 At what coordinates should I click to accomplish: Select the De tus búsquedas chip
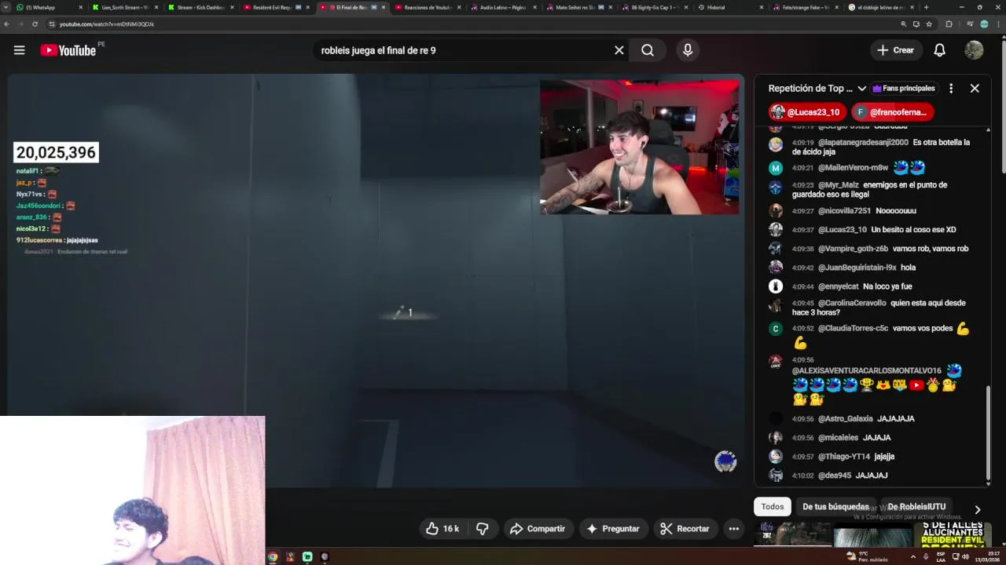click(x=835, y=507)
